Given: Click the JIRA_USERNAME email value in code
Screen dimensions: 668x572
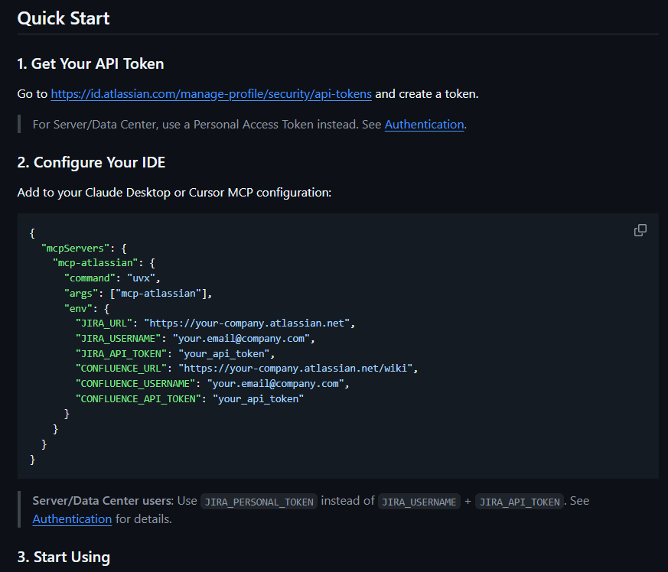Looking at the screenshot, I should (241, 339).
